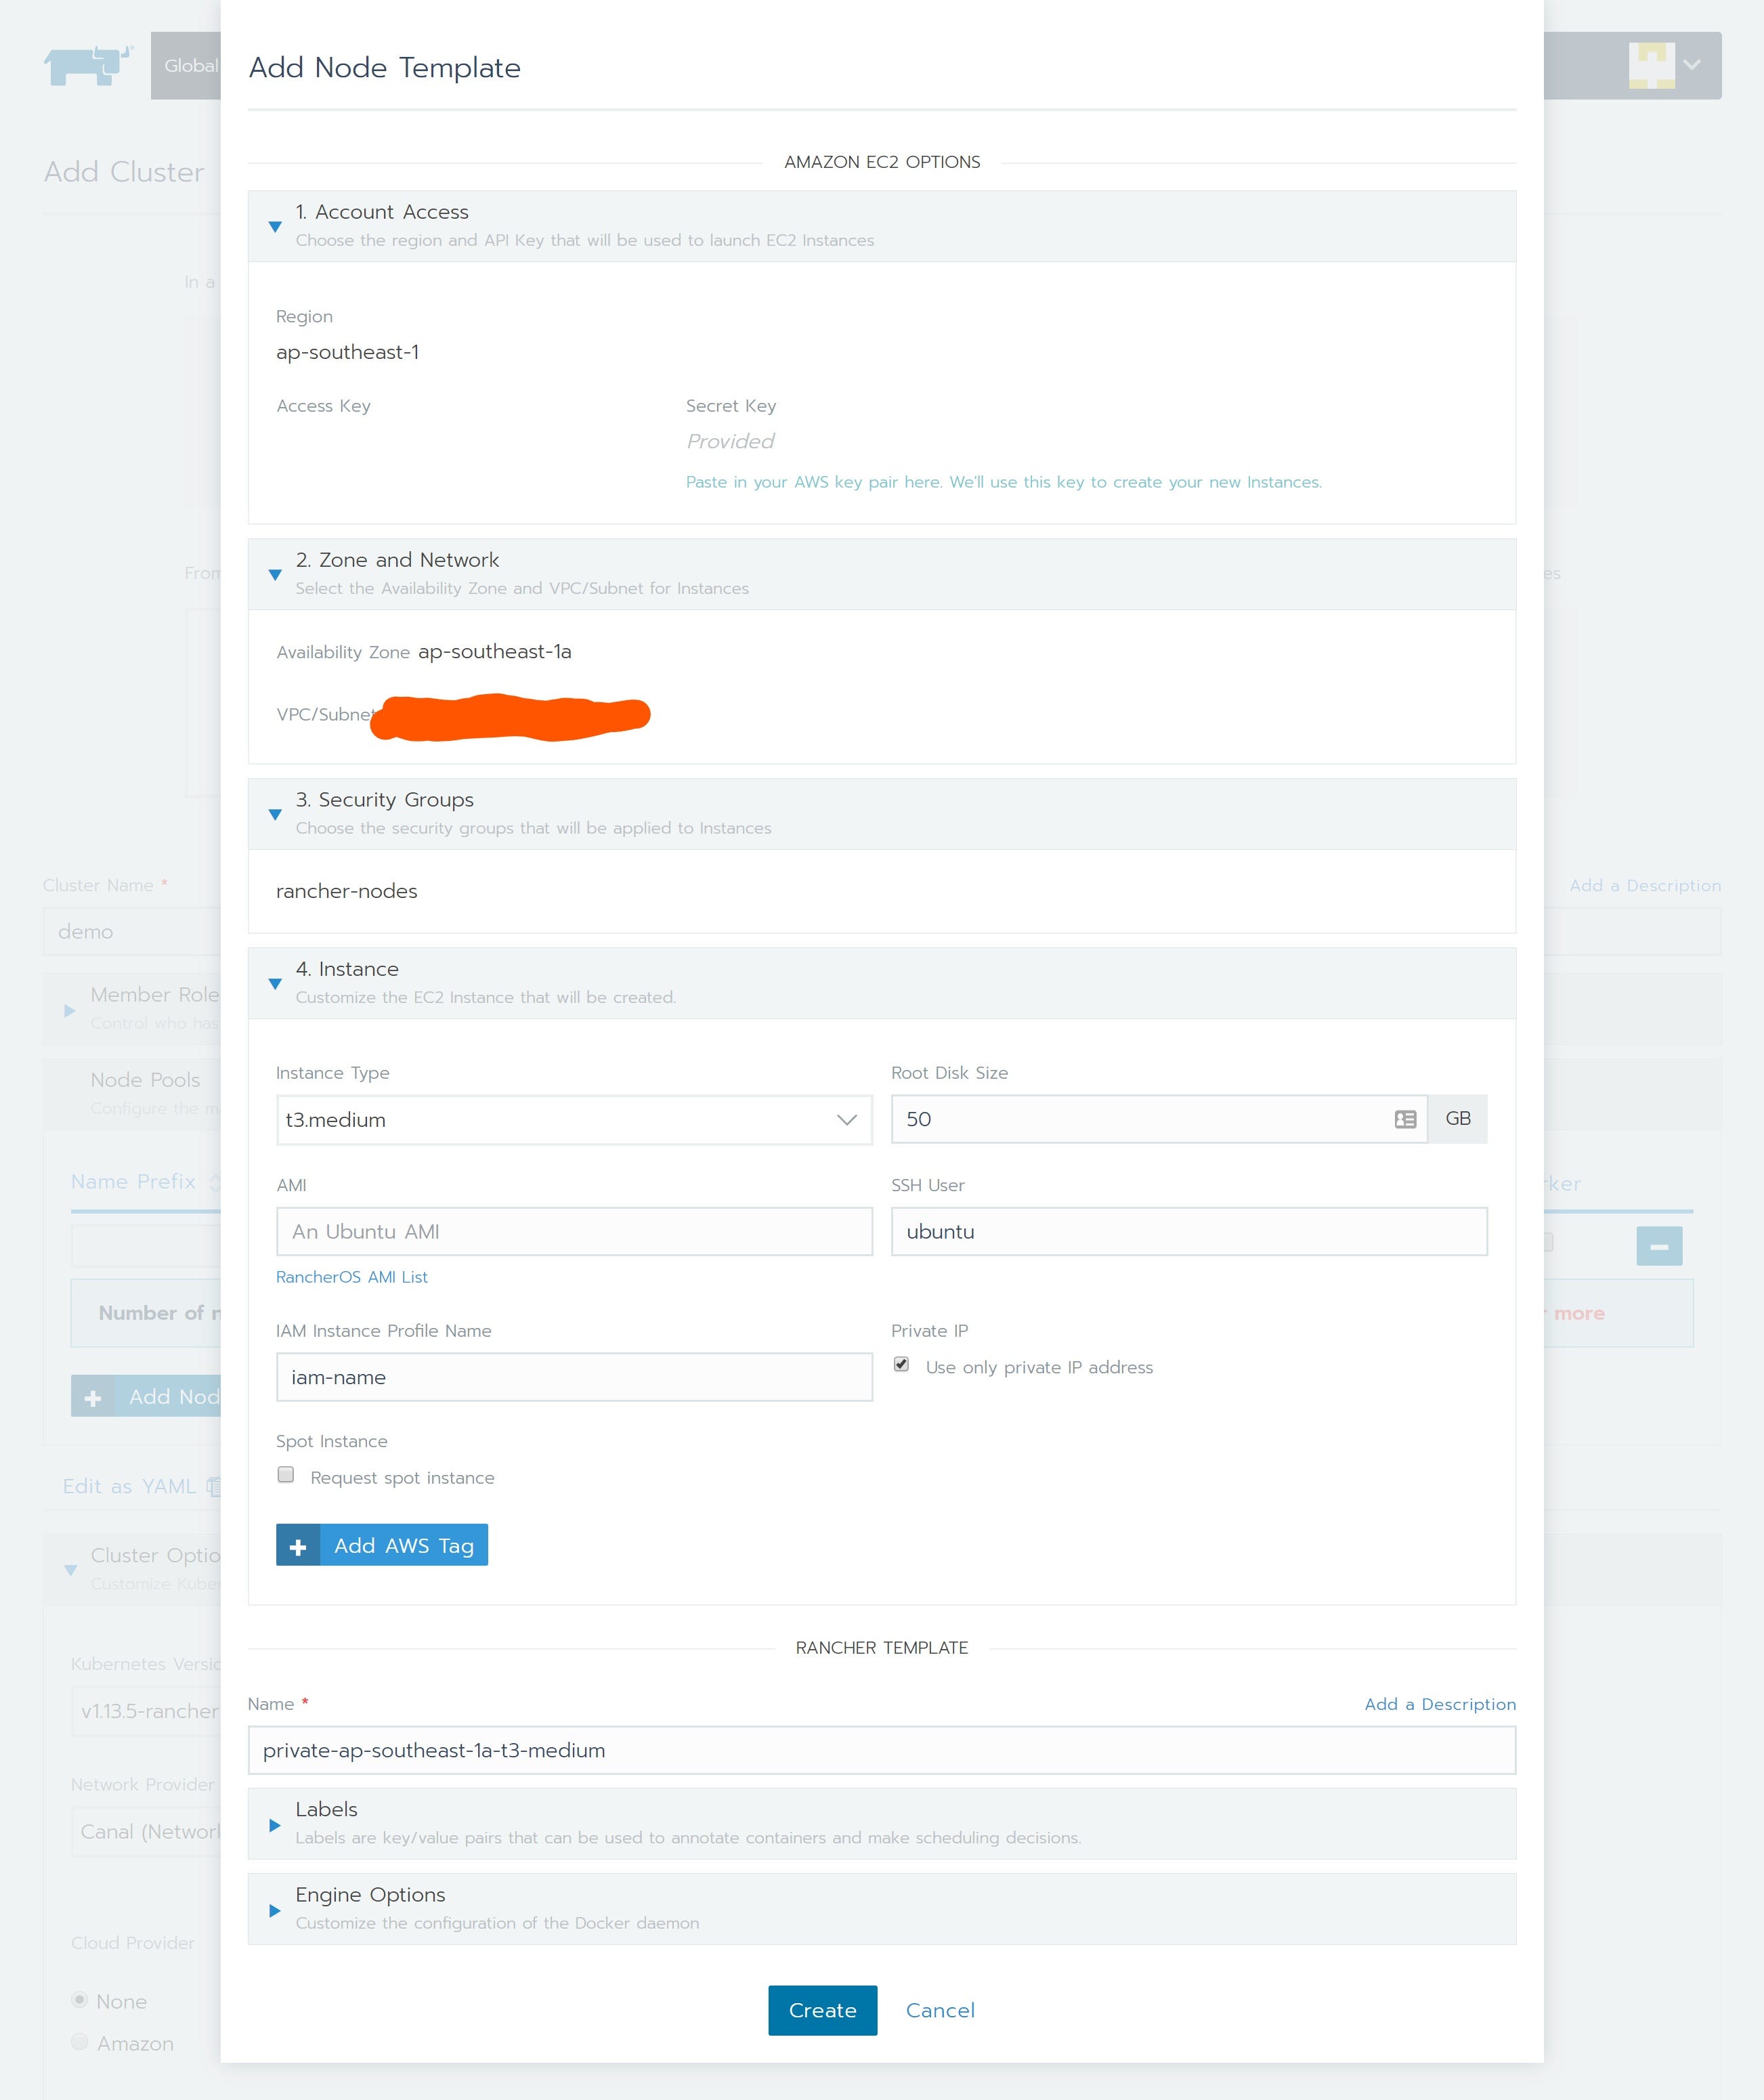
Task: Expand the Engine Options section
Action: coord(275,1910)
